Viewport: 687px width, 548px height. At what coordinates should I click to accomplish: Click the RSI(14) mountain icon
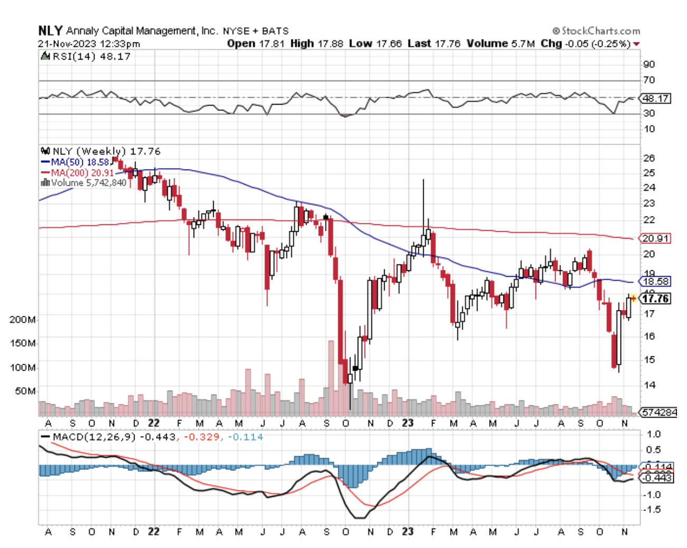pos(46,56)
